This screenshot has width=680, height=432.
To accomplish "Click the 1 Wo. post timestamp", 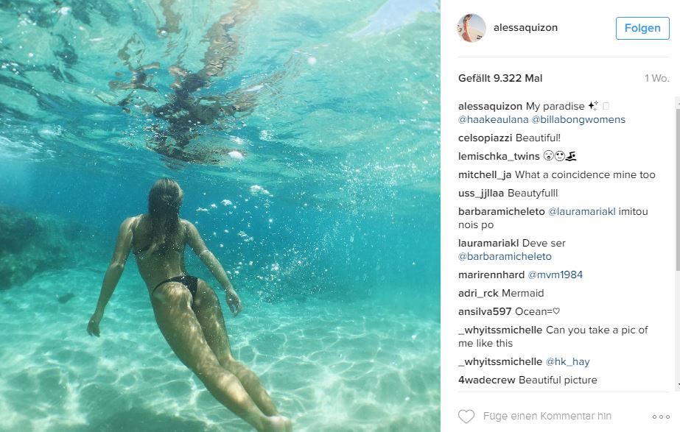I will coord(656,79).
